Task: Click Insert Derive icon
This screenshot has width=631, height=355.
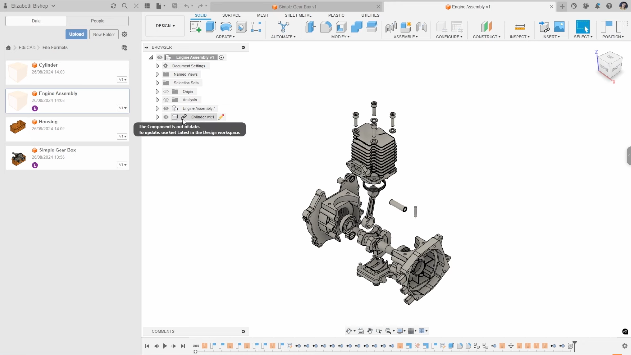Action: point(544,27)
